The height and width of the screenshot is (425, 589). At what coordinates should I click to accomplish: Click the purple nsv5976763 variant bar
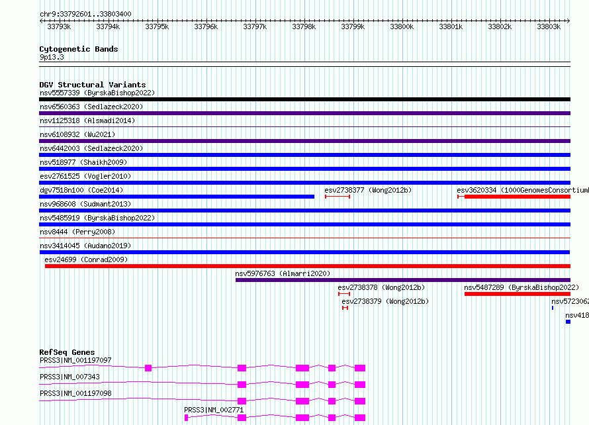tap(403, 280)
